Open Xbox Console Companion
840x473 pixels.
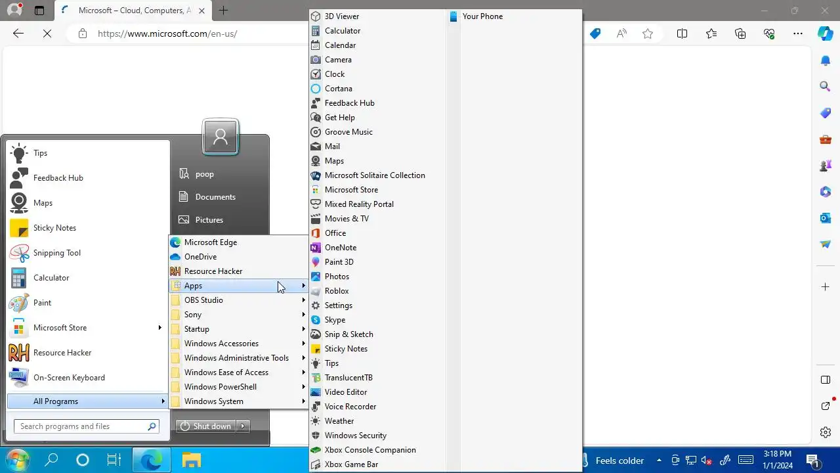[377, 450]
